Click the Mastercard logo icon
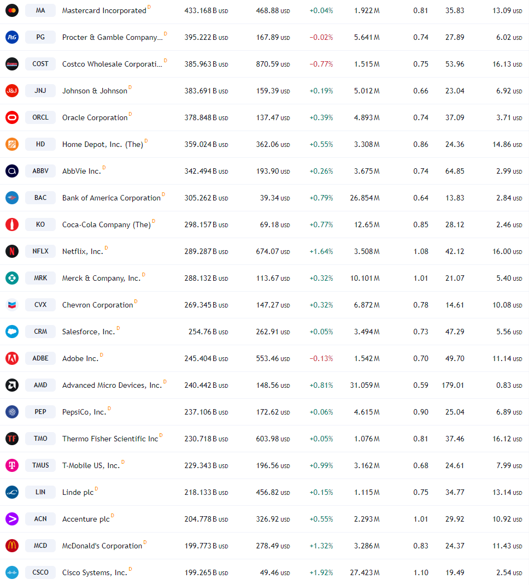This screenshot has width=529, height=585. (x=12, y=10)
